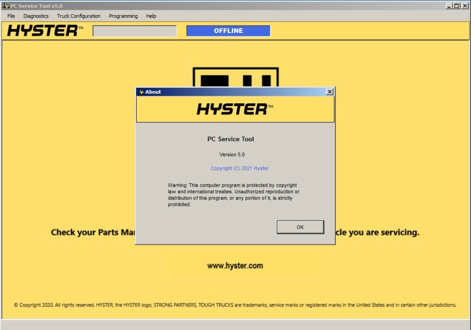The image size is (471, 330).
Task: Close the main PC Service Tool window
Action: pyautogui.click(x=464, y=6)
